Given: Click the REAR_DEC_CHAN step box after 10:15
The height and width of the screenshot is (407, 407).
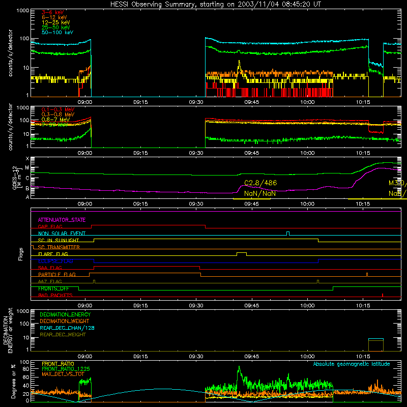Looking at the screenshot, I should tap(375, 345).
